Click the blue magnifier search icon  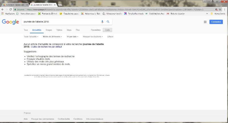(108, 22)
